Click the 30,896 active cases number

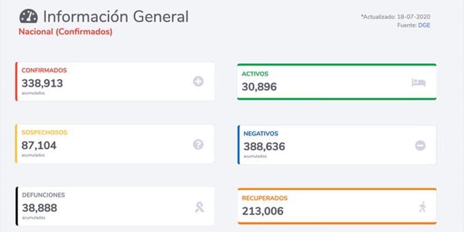[259, 86]
